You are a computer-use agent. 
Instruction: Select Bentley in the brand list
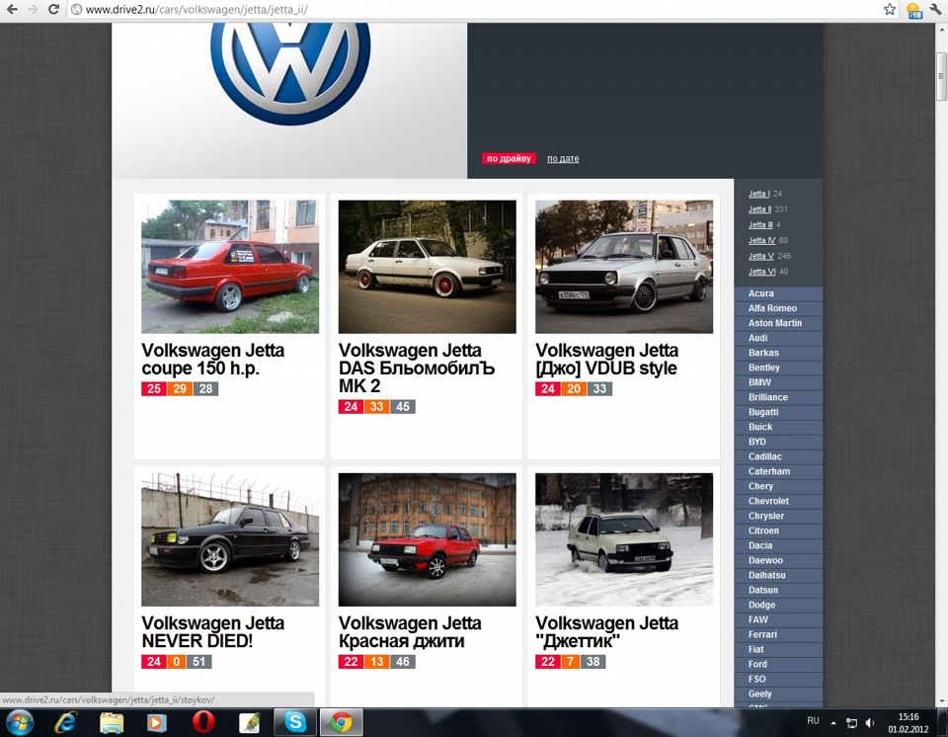(x=778, y=368)
